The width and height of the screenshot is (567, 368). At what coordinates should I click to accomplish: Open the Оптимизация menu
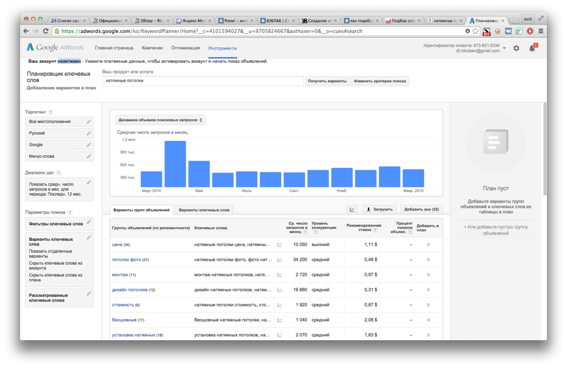[x=185, y=48]
